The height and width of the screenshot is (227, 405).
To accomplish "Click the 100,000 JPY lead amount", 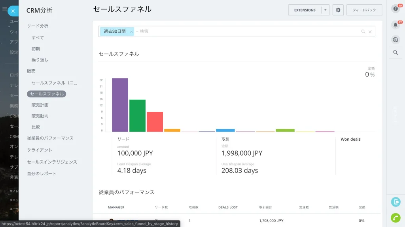I will pyautogui.click(x=135, y=153).
